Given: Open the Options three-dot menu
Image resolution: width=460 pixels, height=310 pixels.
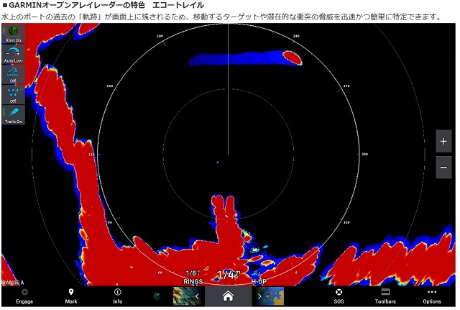Looking at the screenshot, I should pyautogui.click(x=431, y=296).
